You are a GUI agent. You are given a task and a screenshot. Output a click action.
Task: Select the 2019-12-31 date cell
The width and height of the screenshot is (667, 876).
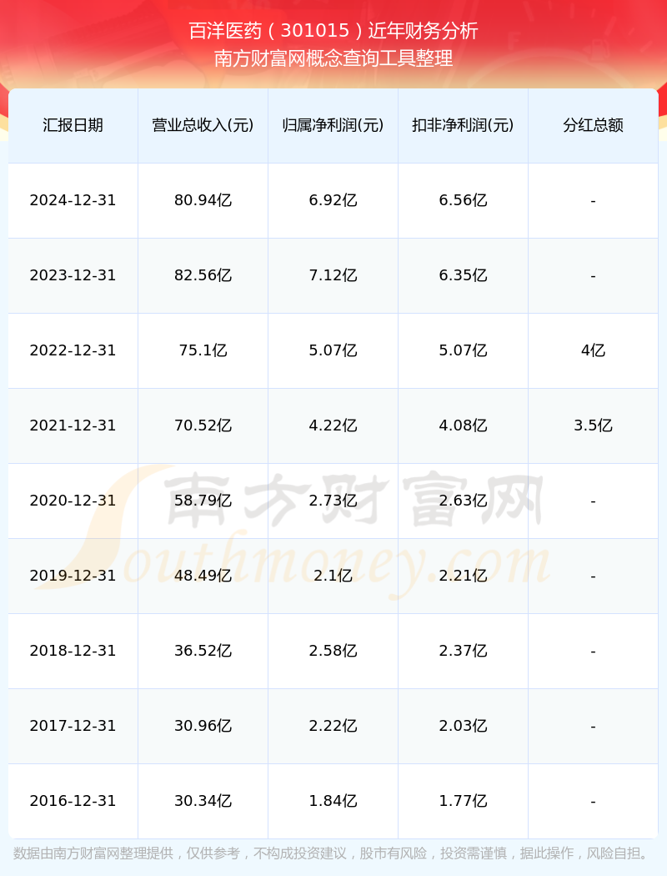point(73,576)
